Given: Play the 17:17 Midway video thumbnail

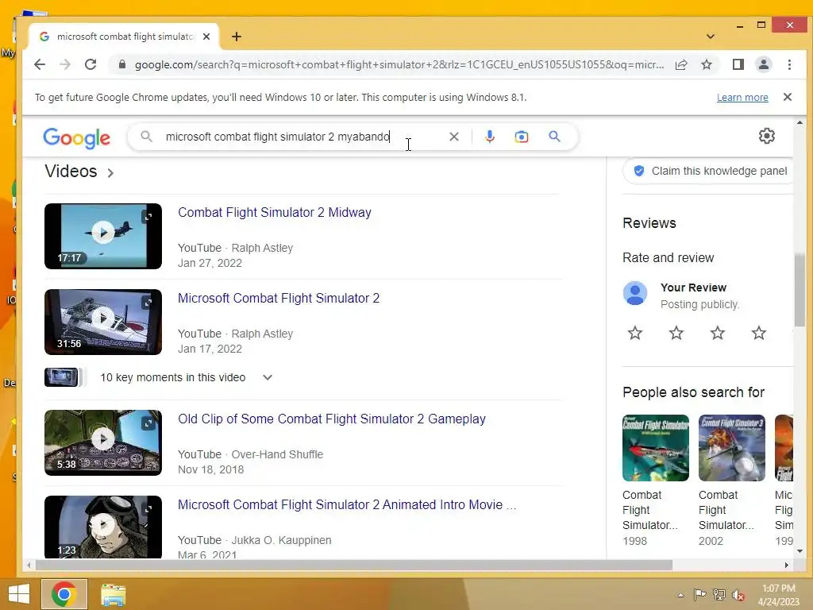Looking at the screenshot, I should coord(103,236).
